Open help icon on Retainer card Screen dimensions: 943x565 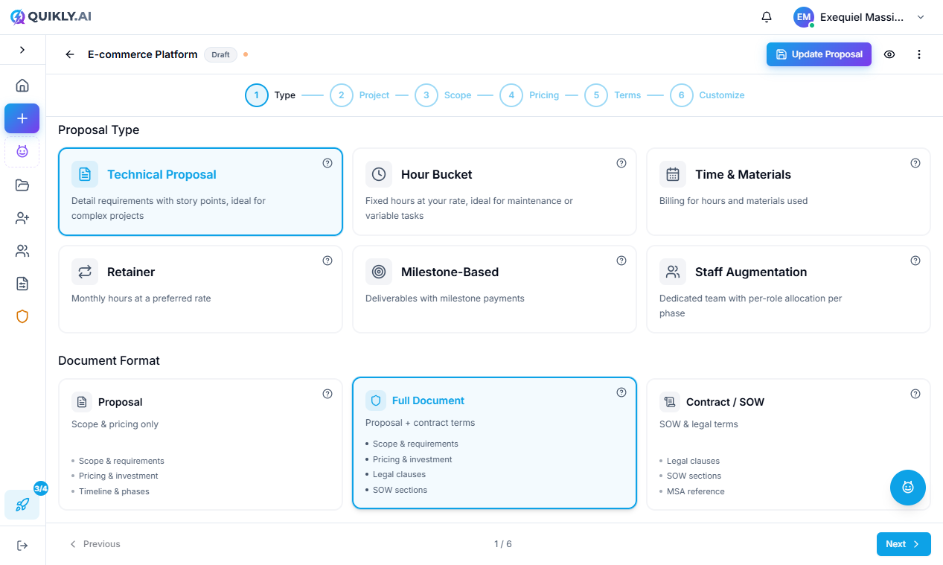click(327, 261)
